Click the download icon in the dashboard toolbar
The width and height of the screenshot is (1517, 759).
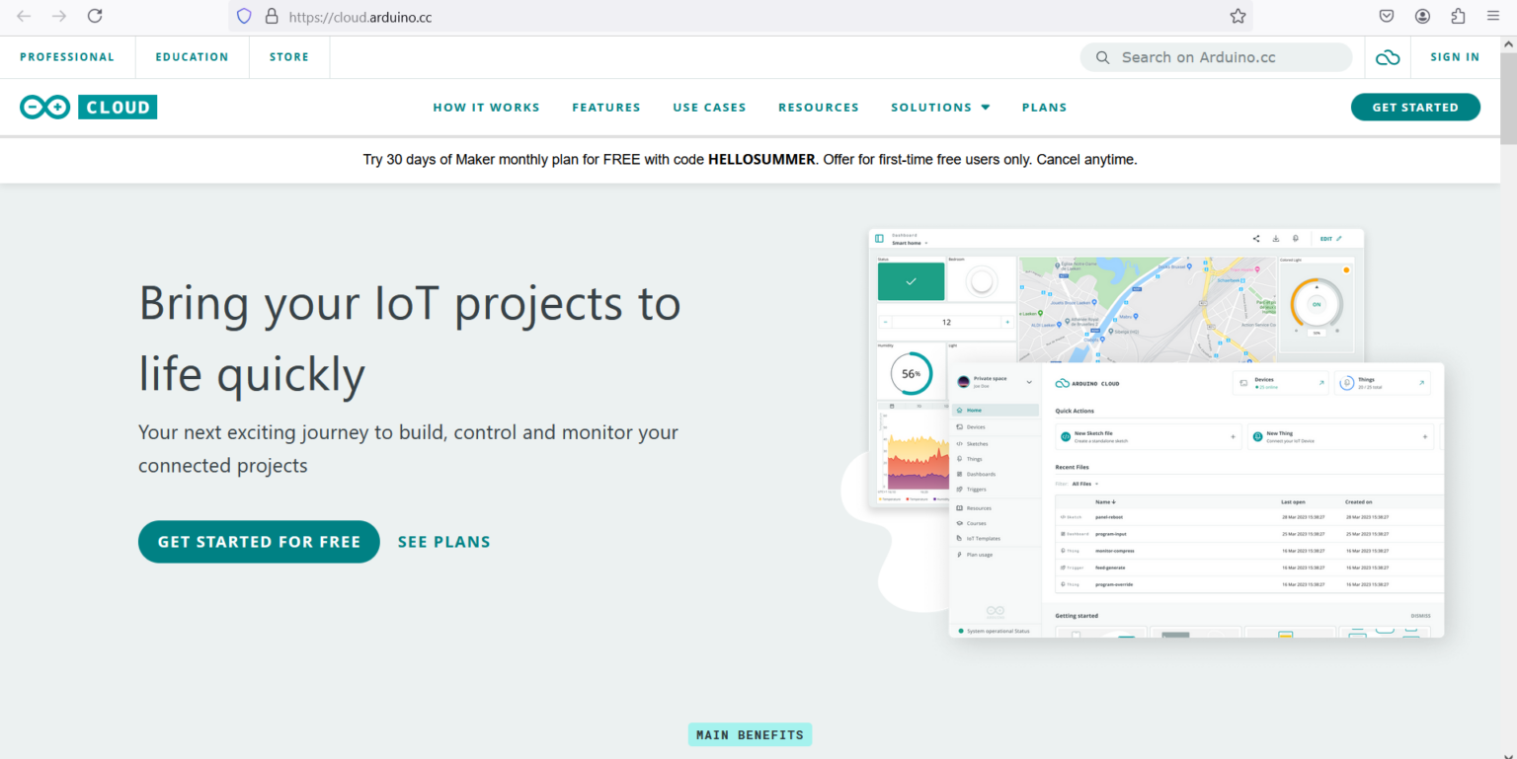[x=1276, y=239]
